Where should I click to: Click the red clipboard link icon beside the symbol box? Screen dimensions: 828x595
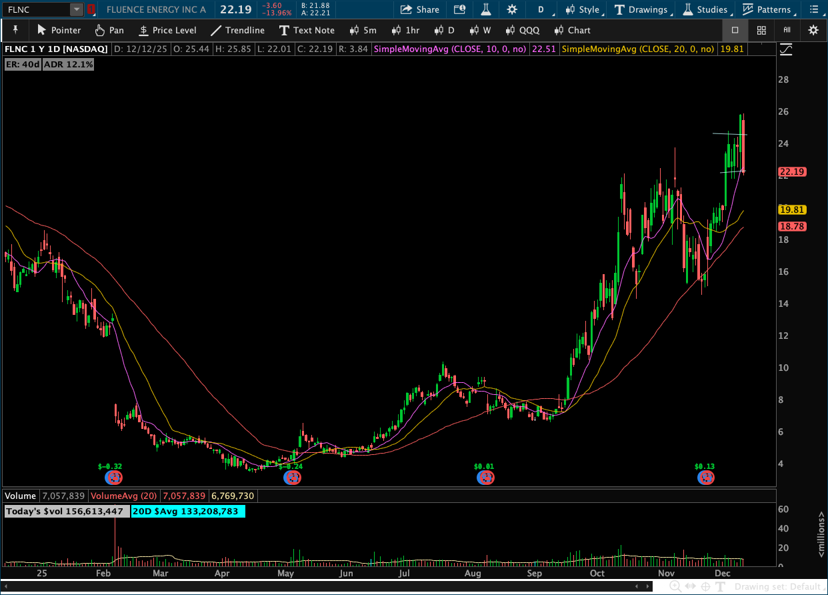(92, 10)
